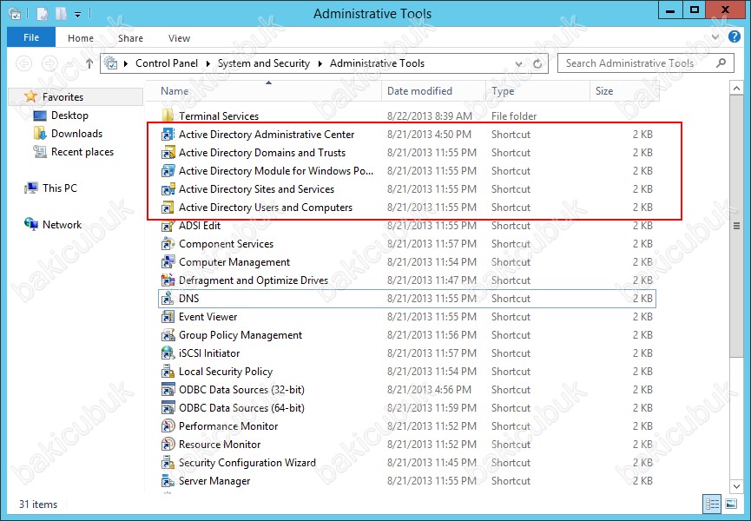Click the Search Administrative Tools field
The height and width of the screenshot is (521, 751).
pyautogui.click(x=646, y=63)
